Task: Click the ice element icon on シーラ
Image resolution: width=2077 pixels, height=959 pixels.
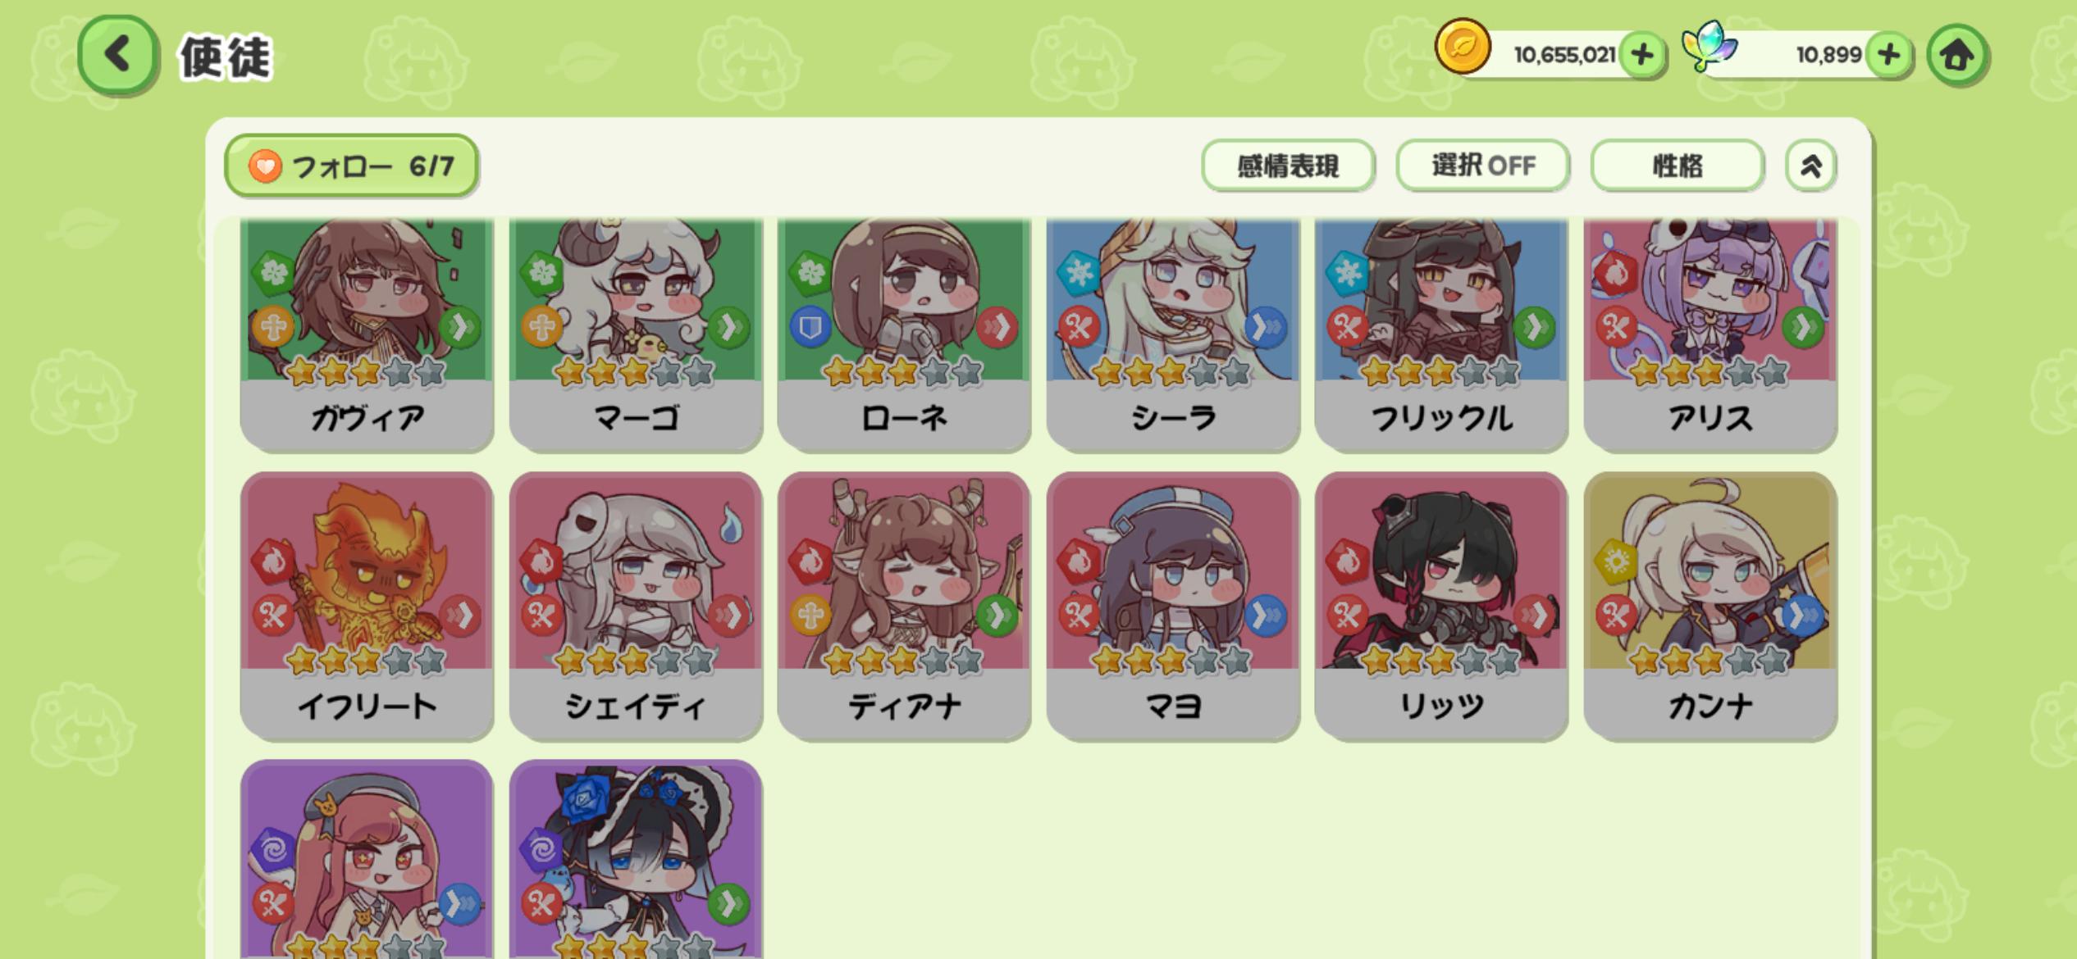Action: [1079, 274]
